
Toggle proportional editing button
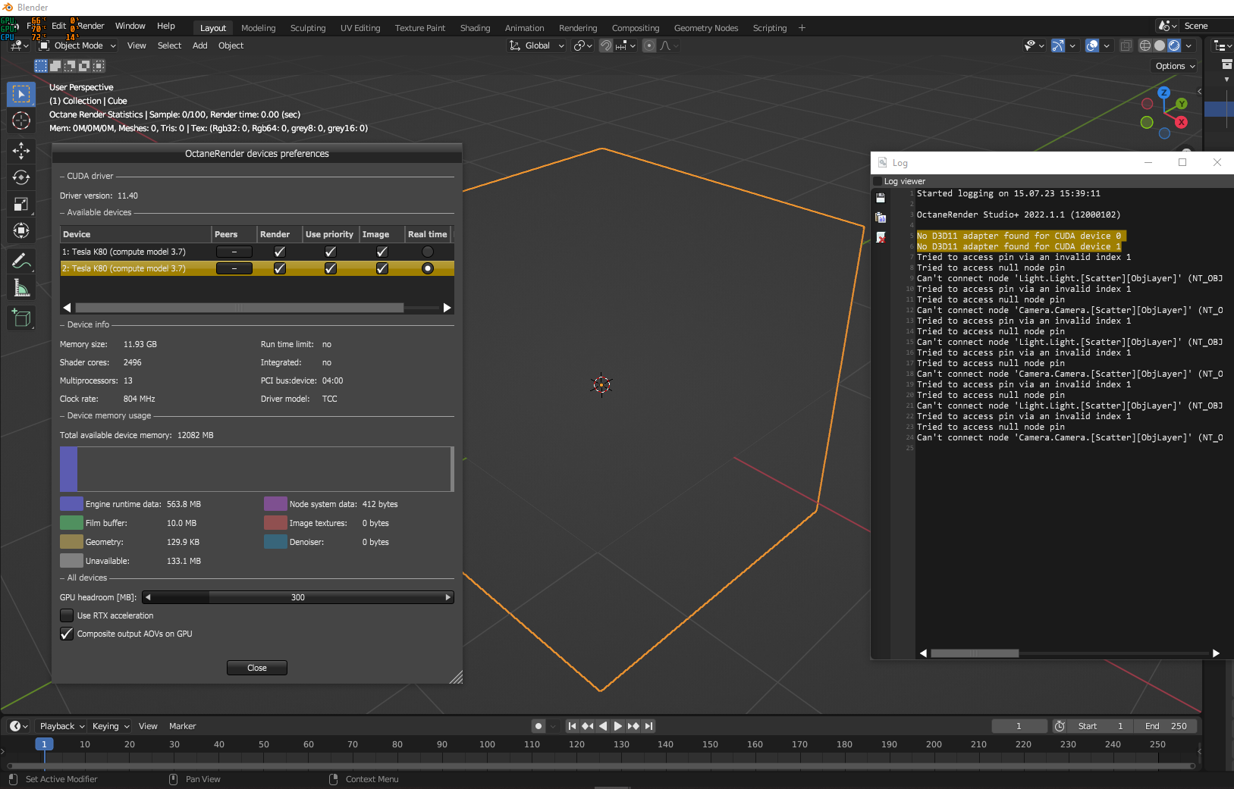[649, 45]
